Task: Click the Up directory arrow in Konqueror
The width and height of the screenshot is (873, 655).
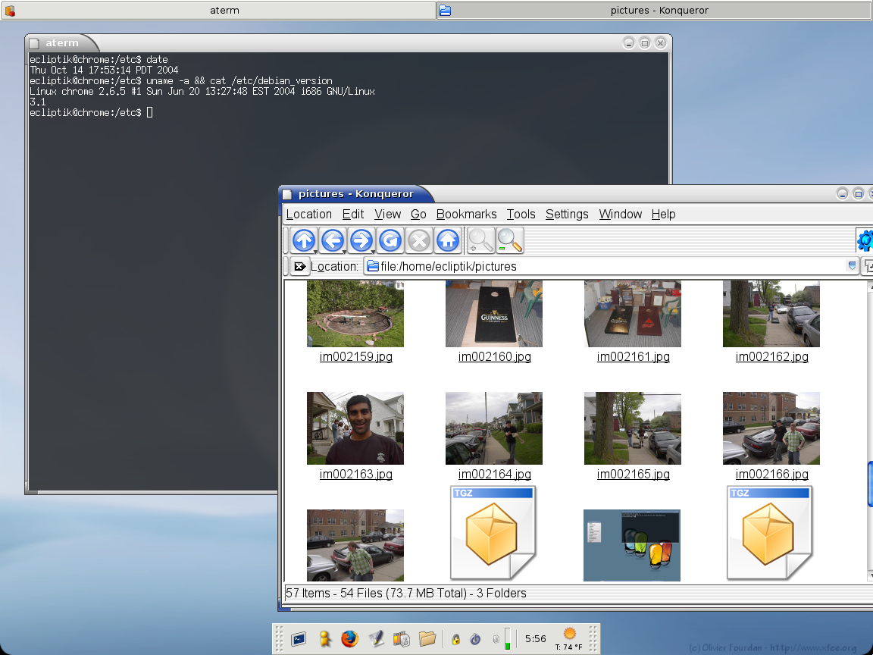Action: pyautogui.click(x=304, y=241)
